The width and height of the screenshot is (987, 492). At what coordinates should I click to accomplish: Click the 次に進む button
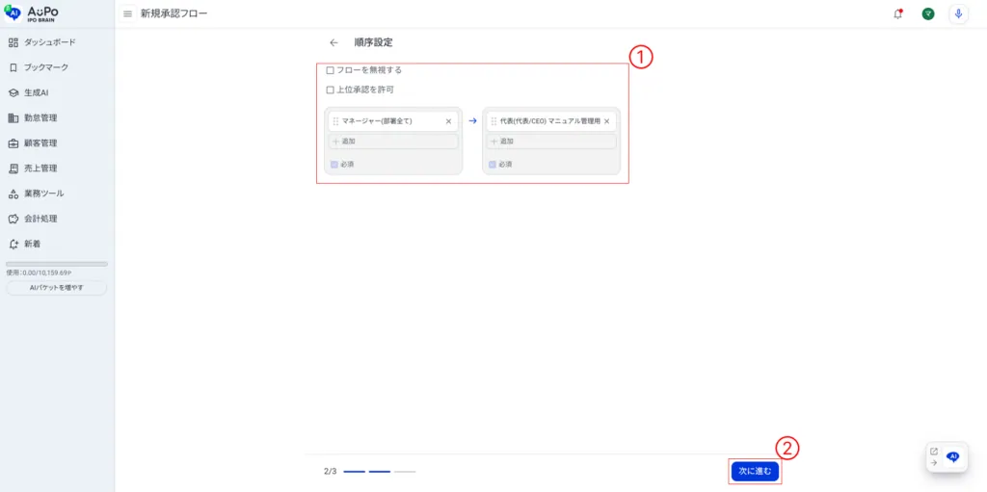(756, 471)
